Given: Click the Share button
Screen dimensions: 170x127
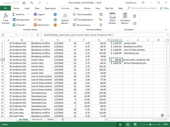Looking at the screenshot, I should click(x=164, y=8).
